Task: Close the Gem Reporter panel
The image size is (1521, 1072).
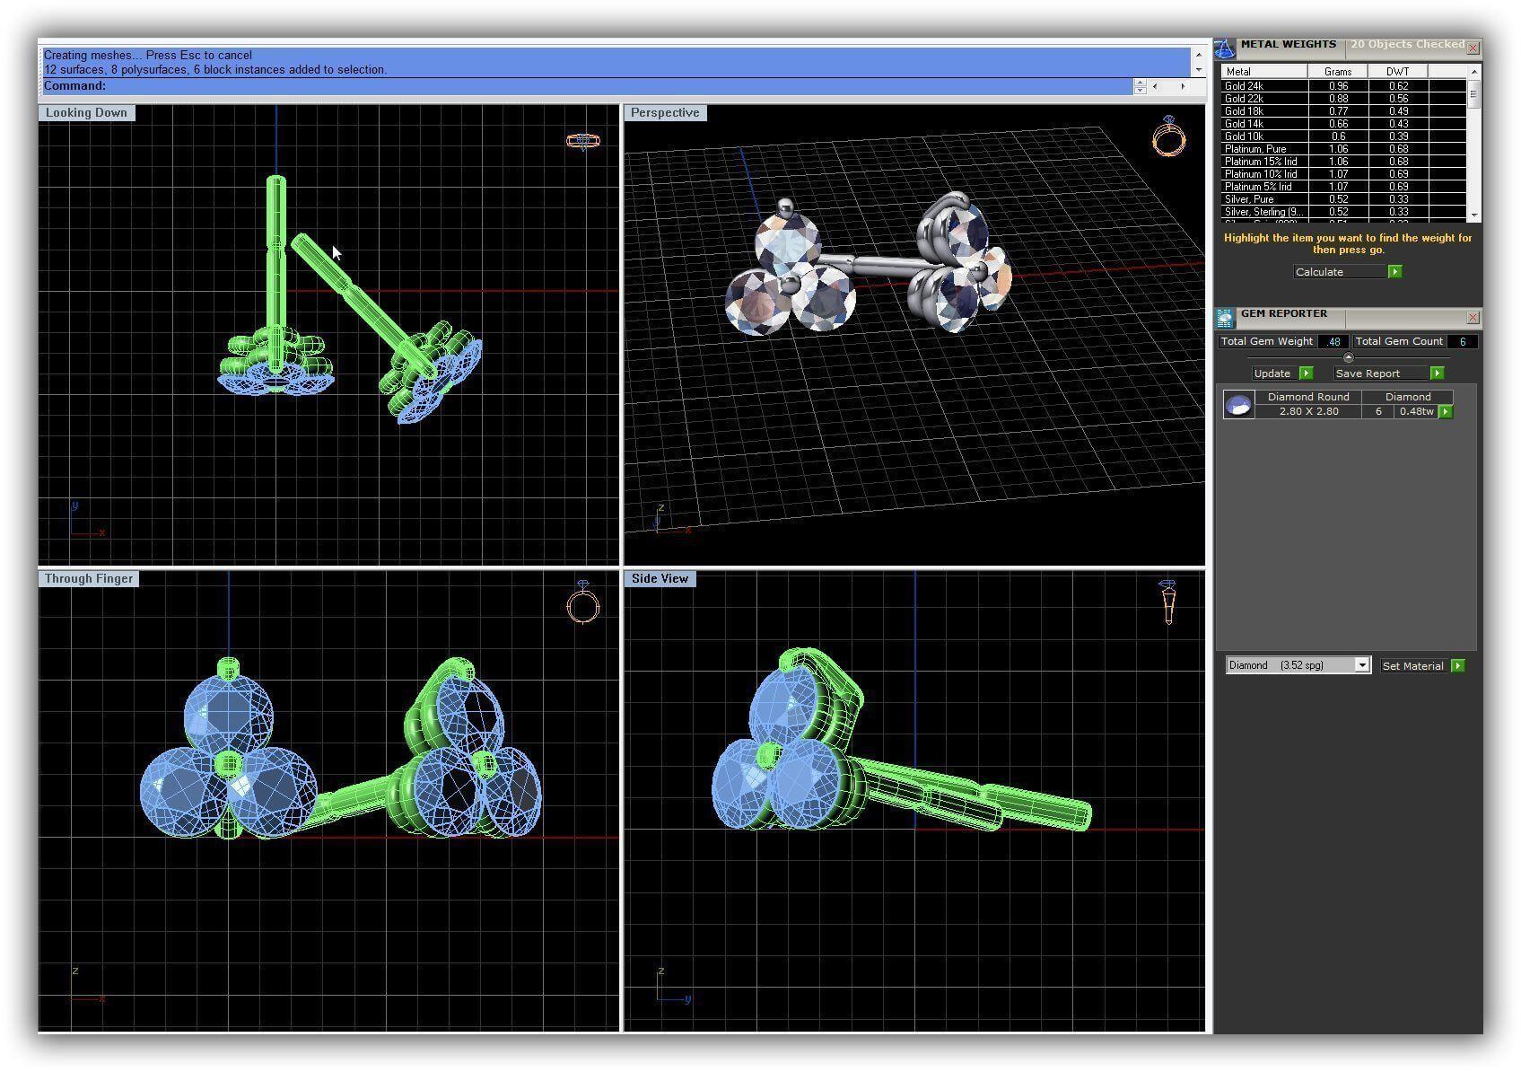Action: pos(1473,318)
